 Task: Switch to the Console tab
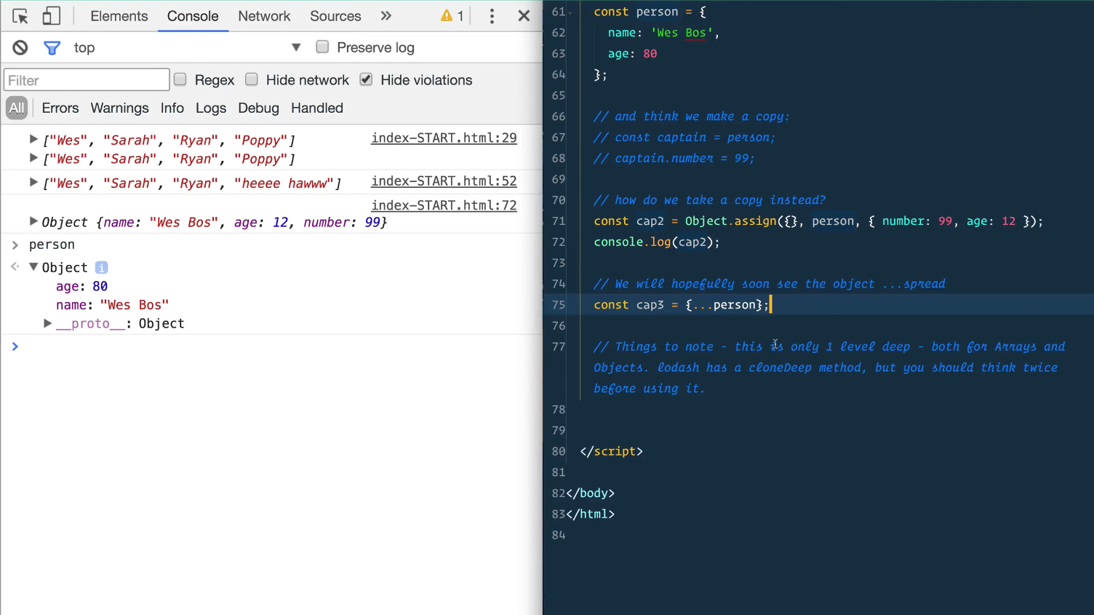193,16
